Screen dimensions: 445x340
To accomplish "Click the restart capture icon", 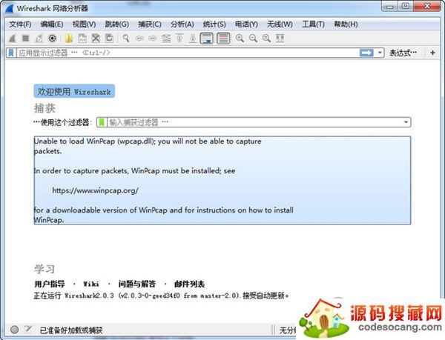I will (x=39, y=39).
